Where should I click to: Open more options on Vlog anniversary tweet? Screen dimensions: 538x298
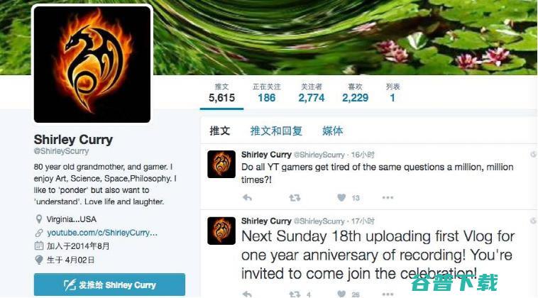pos(388,294)
